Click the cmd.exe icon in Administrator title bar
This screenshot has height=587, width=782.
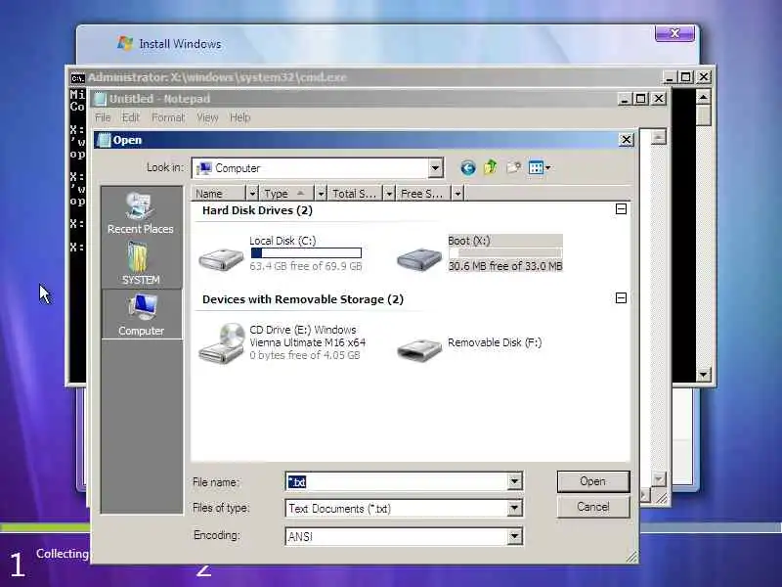[77, 78]
